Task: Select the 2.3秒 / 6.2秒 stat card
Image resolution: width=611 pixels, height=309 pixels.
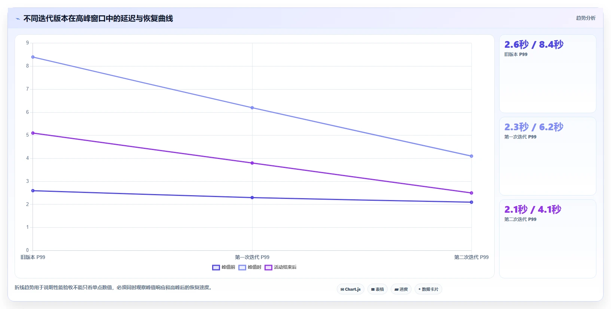Action: click(548, 156)
